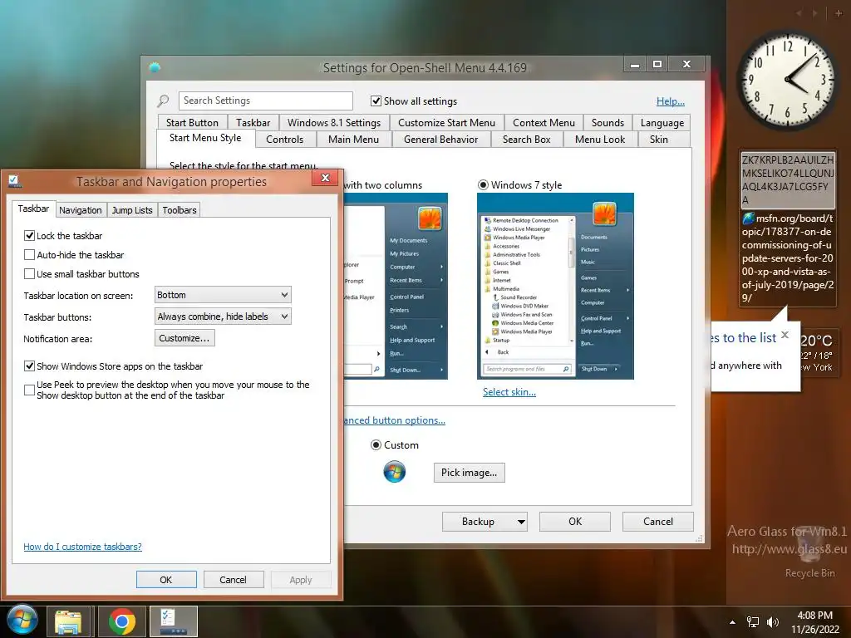Switch to Jump Lists tab
851x638 pixels.
point(132,210)
